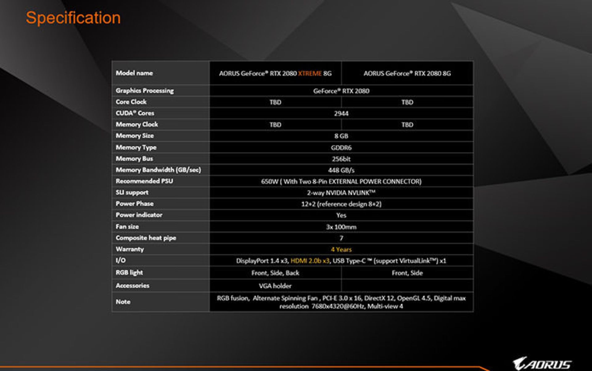This screenshot has width=592, height=371.
Task: Select the 'Fan size' label
Action: click(x=127, y=226)
